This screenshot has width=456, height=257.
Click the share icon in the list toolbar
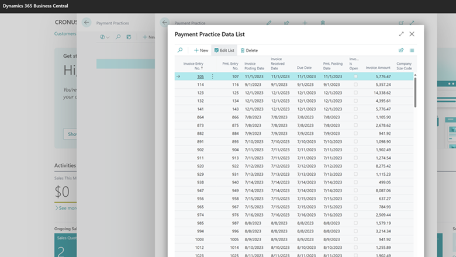coord(401,50)
